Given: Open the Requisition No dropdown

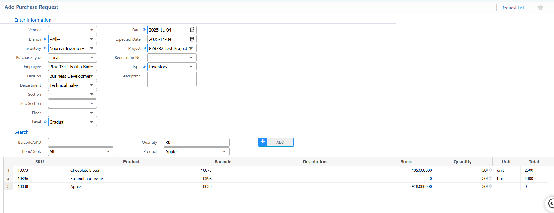Looking at the screenshot, I should (x=191, y=57).
